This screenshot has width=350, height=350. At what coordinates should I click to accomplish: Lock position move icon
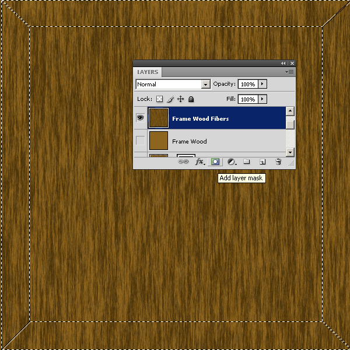180,99
